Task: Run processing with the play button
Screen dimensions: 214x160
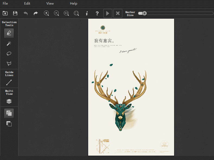Action: point(108,13)
